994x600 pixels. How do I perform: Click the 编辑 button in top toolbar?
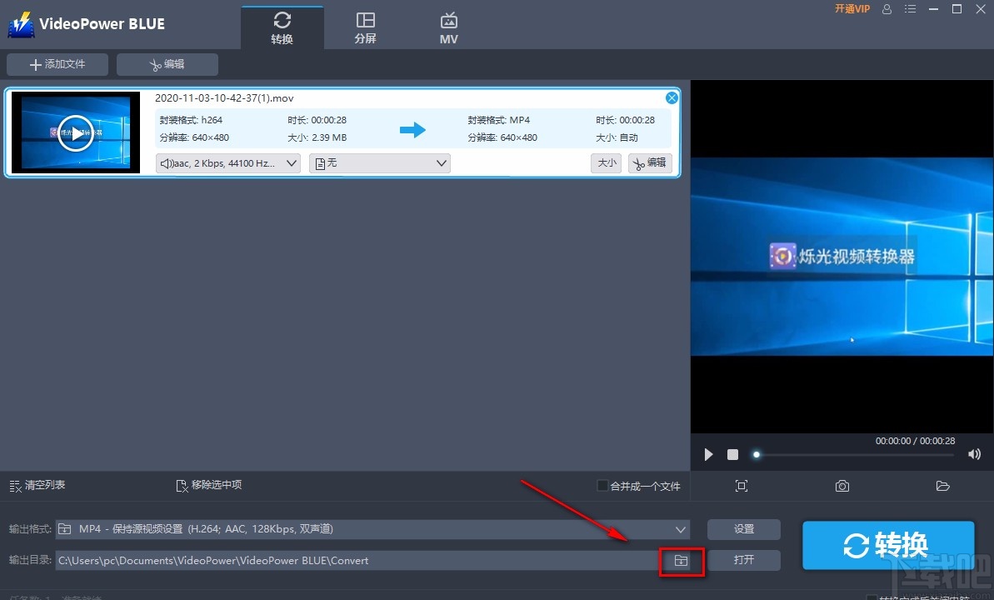point(167,64)
